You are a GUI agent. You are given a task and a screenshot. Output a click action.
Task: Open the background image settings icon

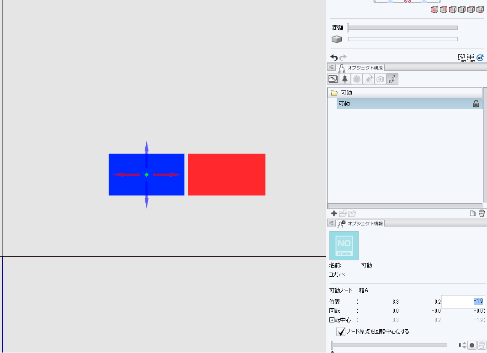coord(333,79)
